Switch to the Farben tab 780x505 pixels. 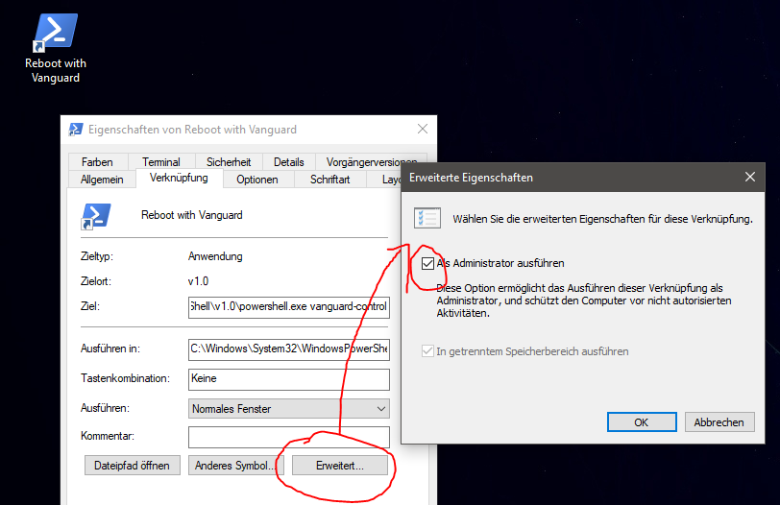click(x=98, y=162)
